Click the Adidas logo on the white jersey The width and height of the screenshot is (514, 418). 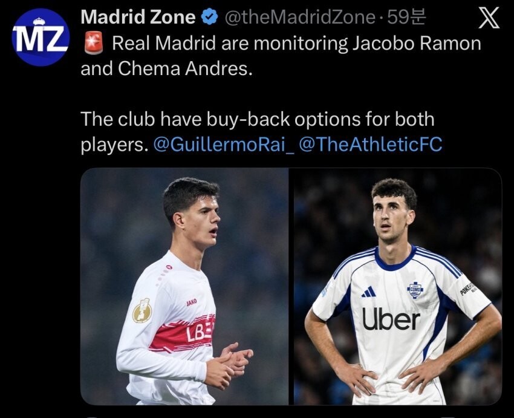(369, 292)
